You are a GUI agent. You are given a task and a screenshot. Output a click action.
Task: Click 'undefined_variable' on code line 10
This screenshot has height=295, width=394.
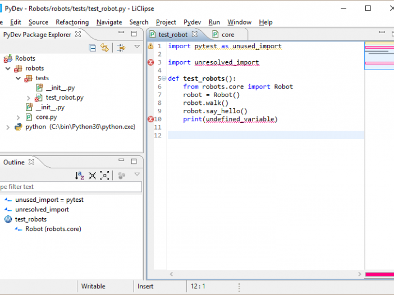click(240, 119)
